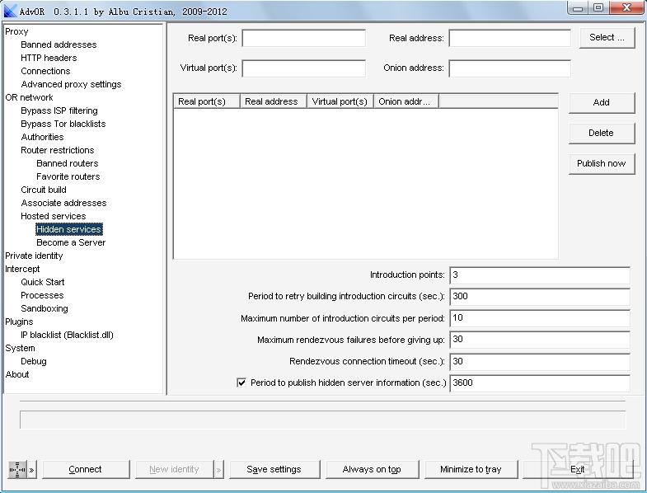Click the retry building introduction circuits field
Image resolution: width=647 pixels, height=493 pixels.
[x=540, y=297]
